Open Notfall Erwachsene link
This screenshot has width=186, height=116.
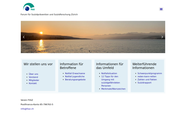coord(75,73)
